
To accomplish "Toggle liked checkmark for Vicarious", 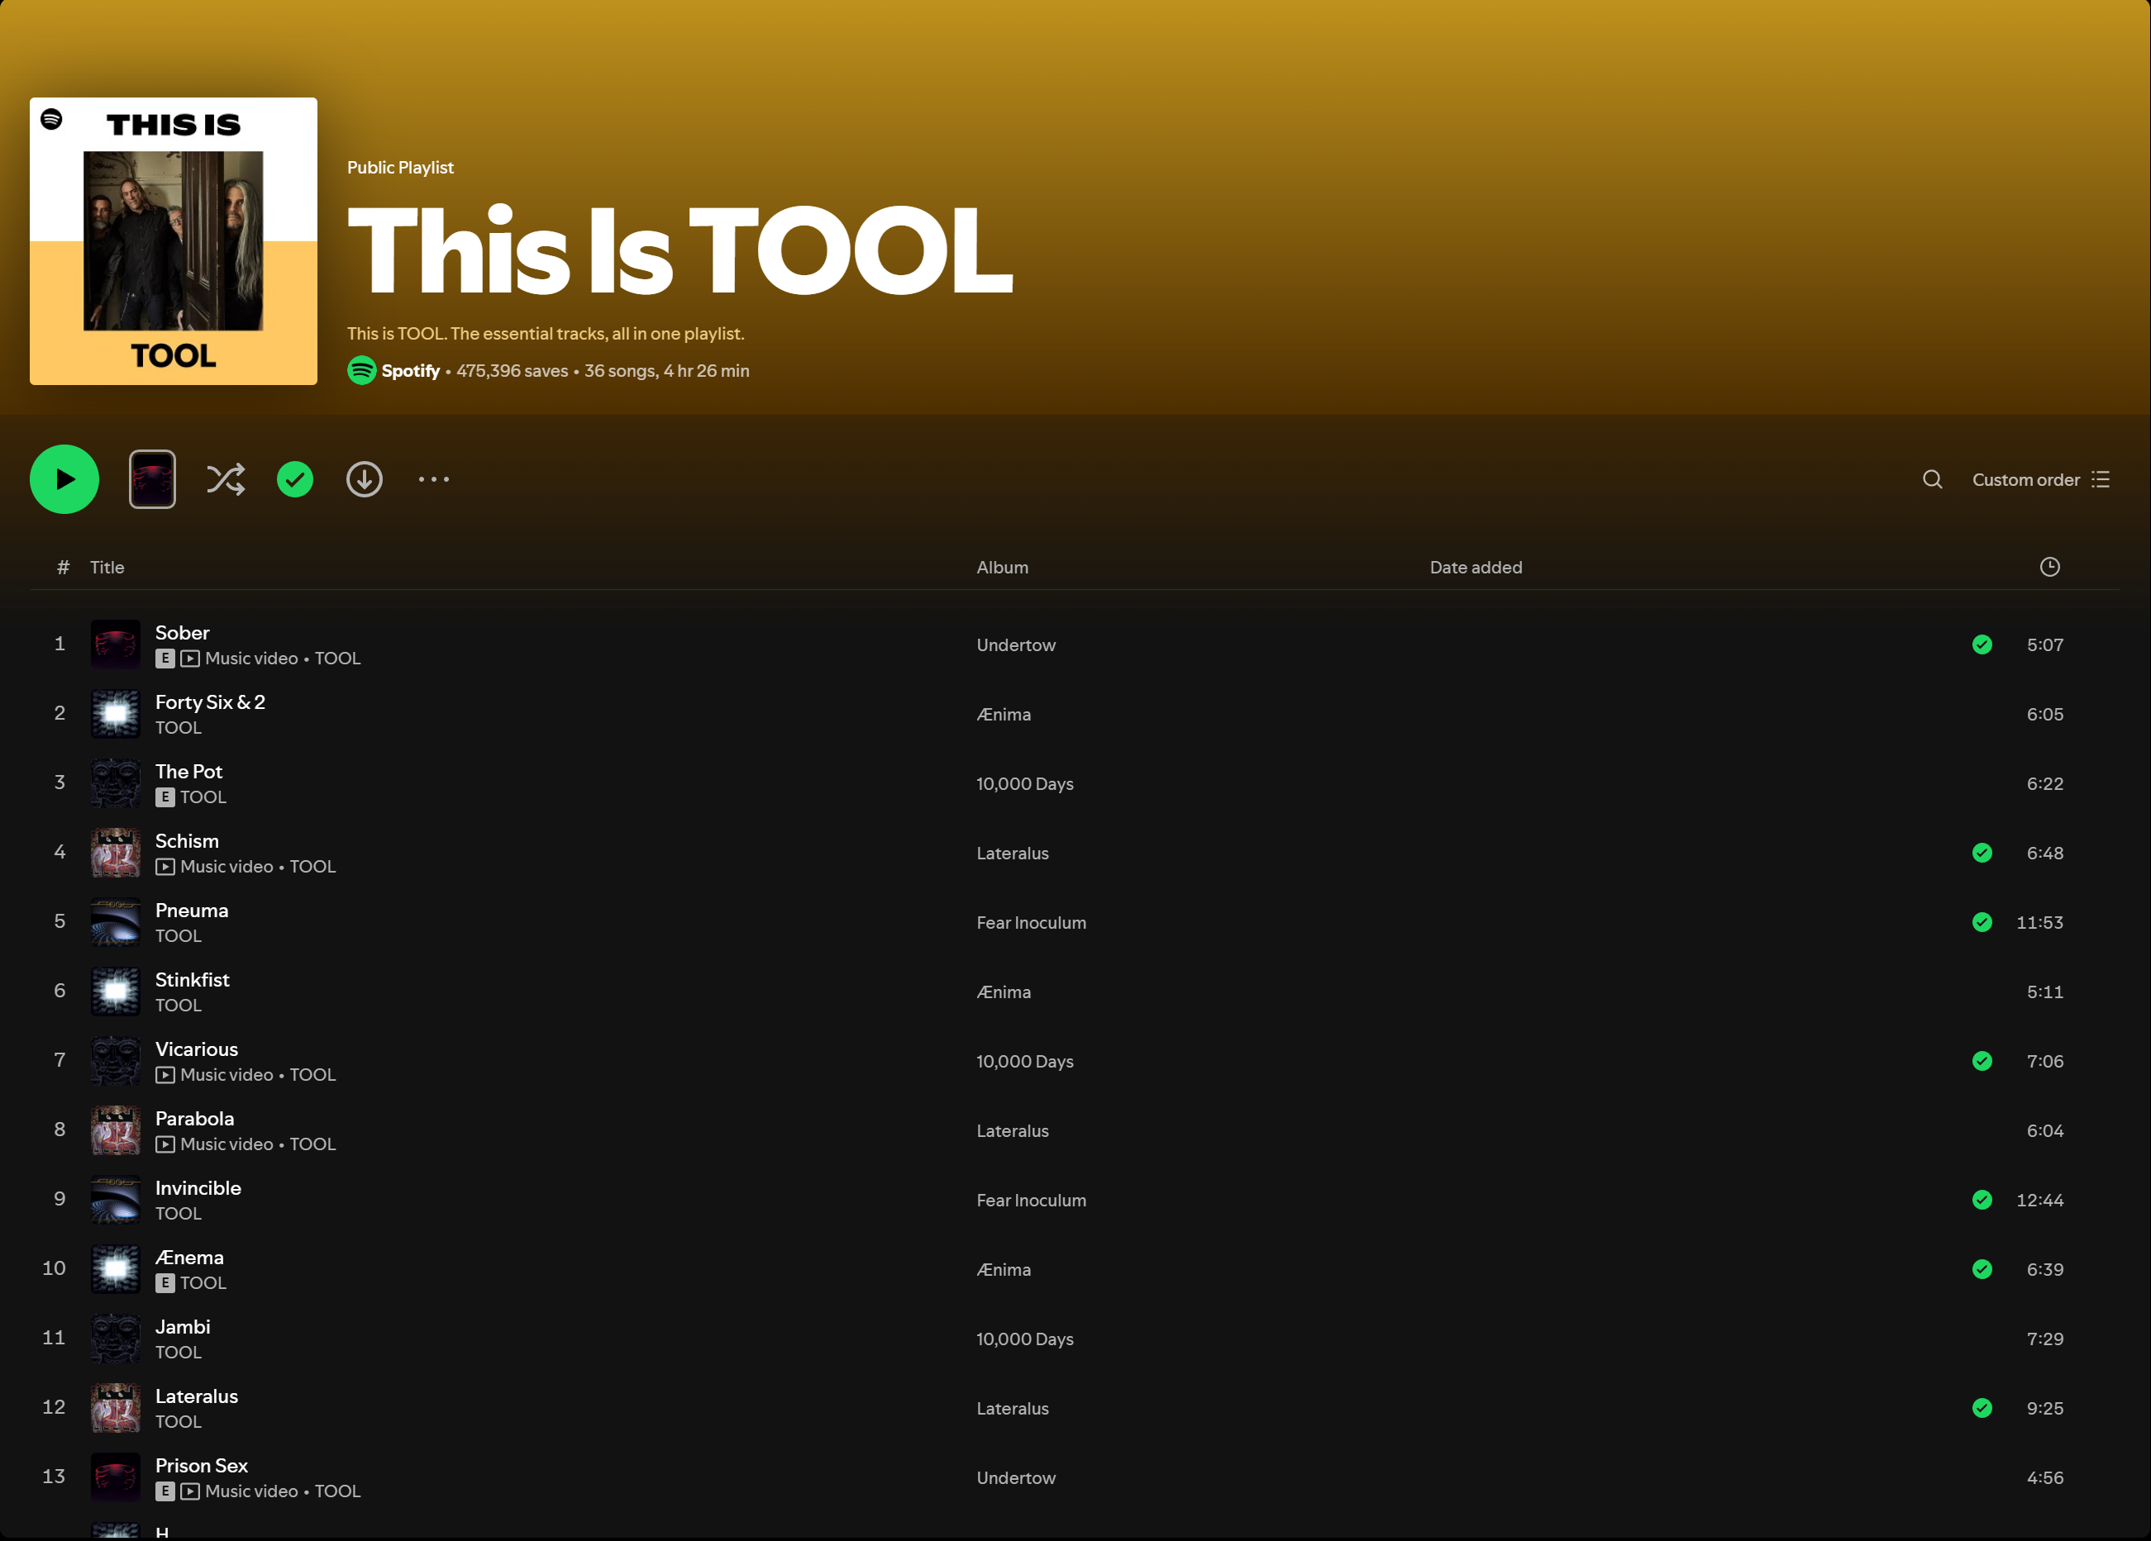I will point(1982,1062).
